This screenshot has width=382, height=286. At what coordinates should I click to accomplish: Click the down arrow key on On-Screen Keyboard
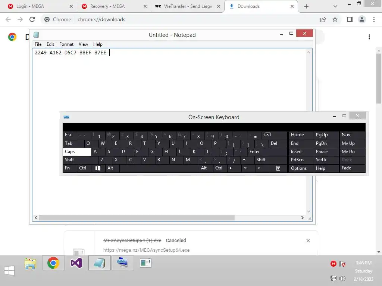(x=248, y=168)
